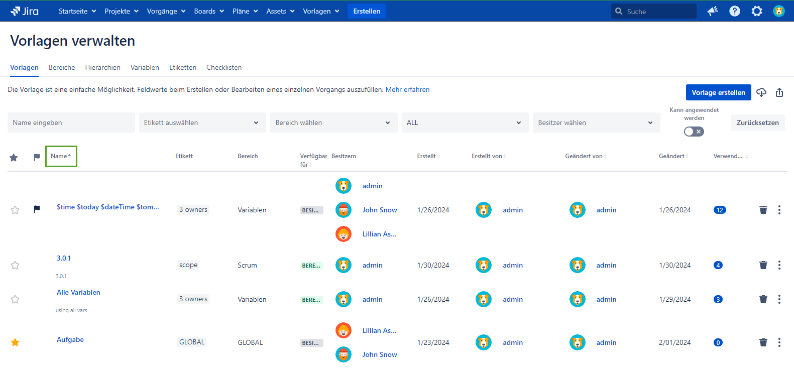Unstar the Aufgabe template favorite

[15, 342]
